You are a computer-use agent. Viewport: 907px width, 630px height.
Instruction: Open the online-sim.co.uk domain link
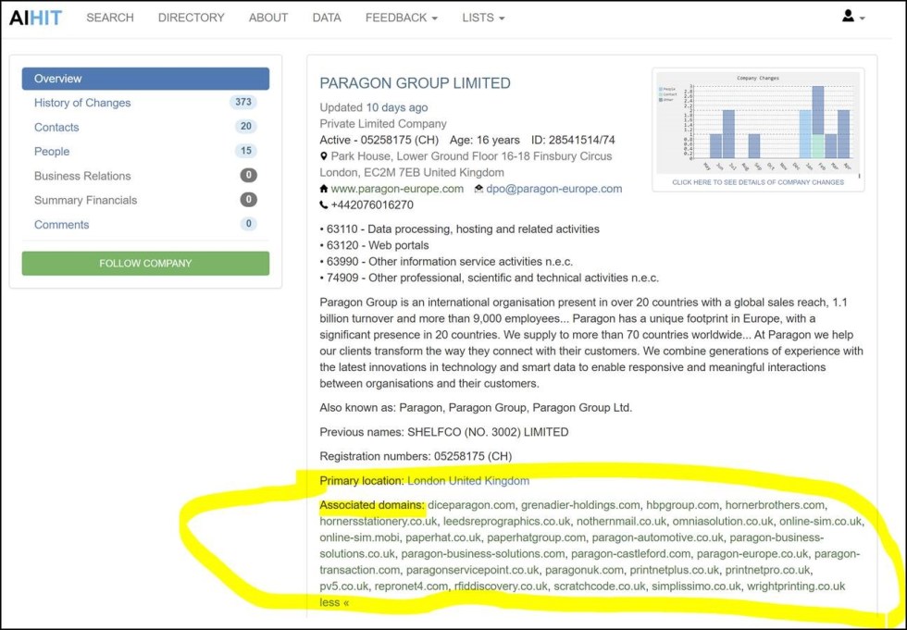821,522
